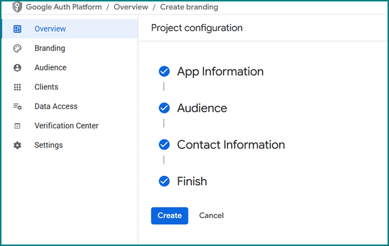Screen dimensions: 389x246
Task: Open Verification Center via its checkbox icon
Action: point(18,126)
